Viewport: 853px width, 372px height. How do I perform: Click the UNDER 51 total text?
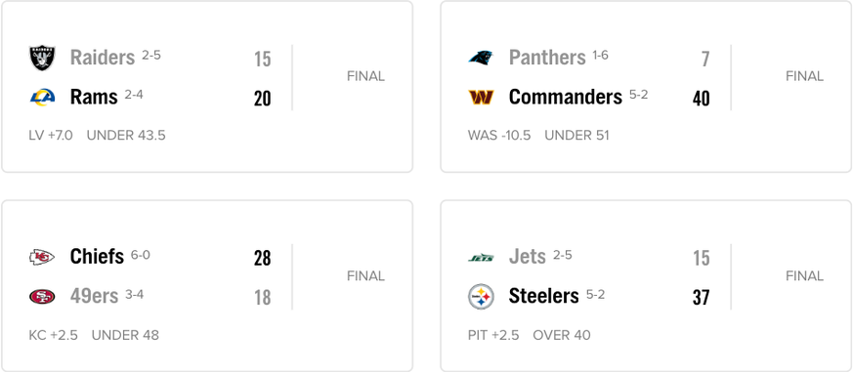(576, 136)
